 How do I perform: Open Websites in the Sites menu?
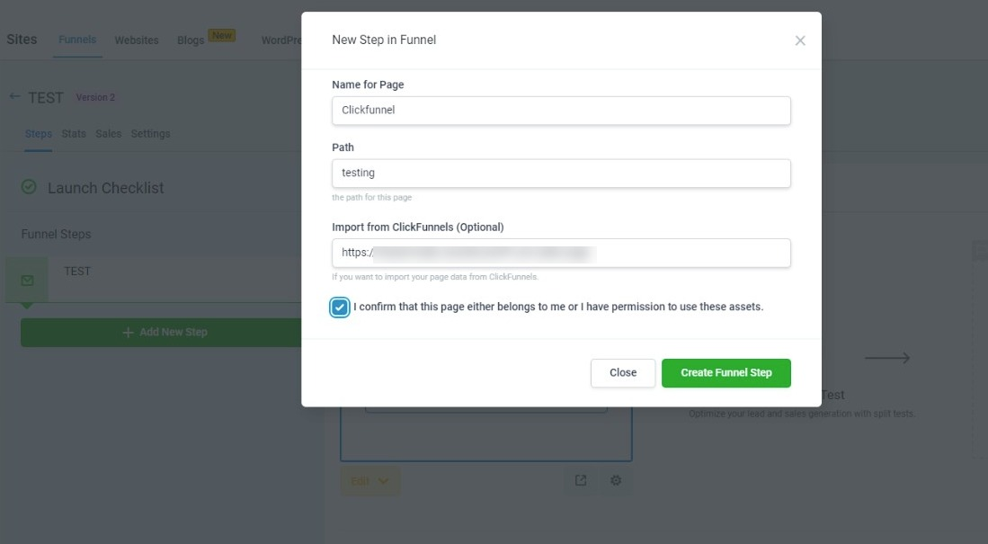point(137,40)
